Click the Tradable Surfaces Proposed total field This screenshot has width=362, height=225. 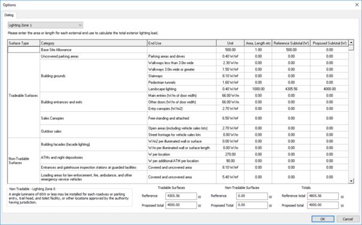click(x=181, y=205)
